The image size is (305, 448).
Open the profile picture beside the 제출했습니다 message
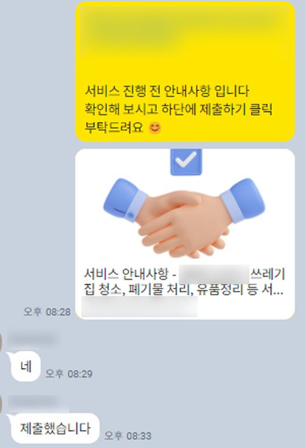point(1,404)
